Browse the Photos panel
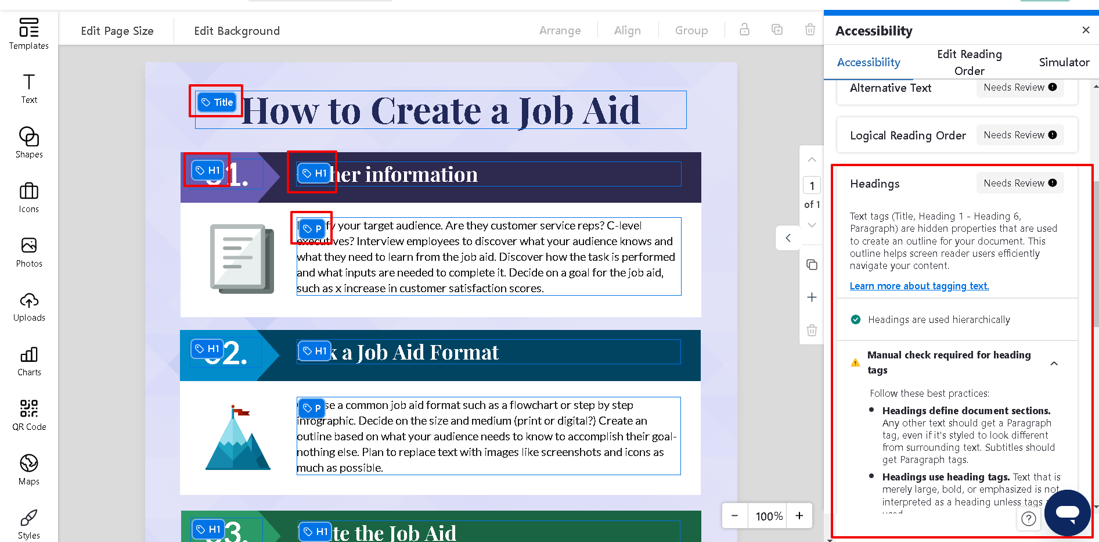This screenshot has height=542, width=1099. [29, 250]
